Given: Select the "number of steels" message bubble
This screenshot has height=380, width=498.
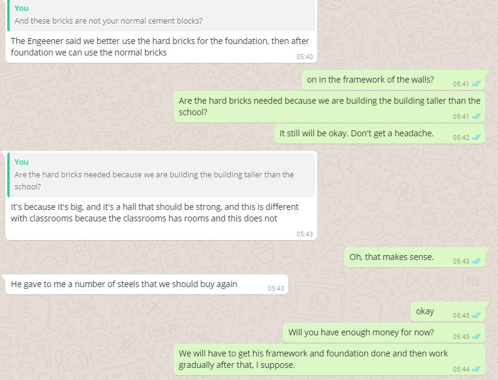Looking at the screenshot, I should 124,284.
